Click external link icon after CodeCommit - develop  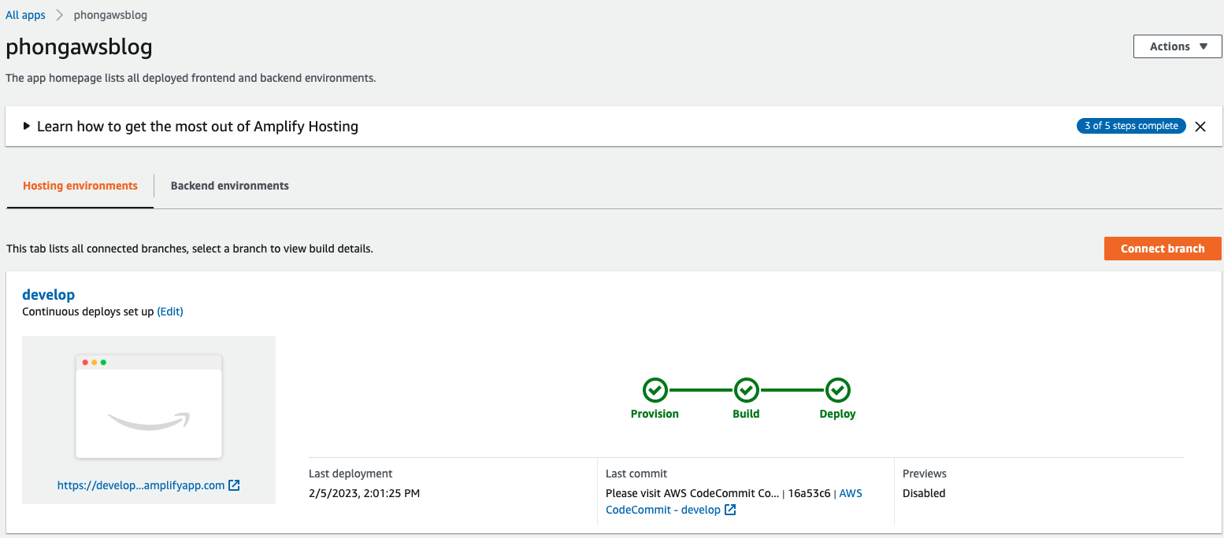coord(730,510)
